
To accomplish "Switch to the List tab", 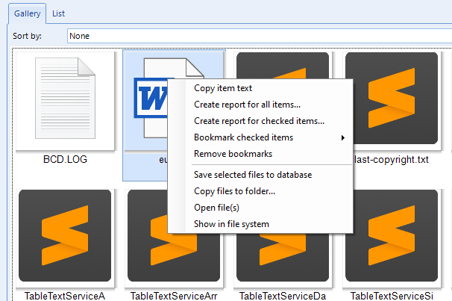I will click(x=58, y=13).
